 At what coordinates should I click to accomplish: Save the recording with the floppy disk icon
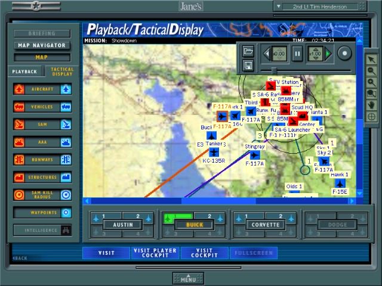[248, 65]
